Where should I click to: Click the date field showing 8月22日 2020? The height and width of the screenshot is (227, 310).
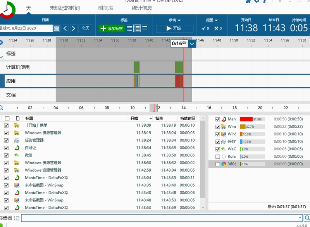[x=26, y=28]
